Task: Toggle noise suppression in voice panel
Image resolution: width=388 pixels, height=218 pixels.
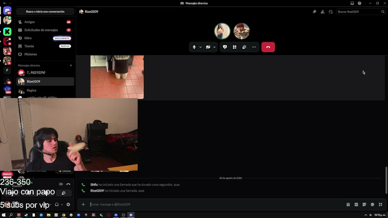Action: (61, 184)
